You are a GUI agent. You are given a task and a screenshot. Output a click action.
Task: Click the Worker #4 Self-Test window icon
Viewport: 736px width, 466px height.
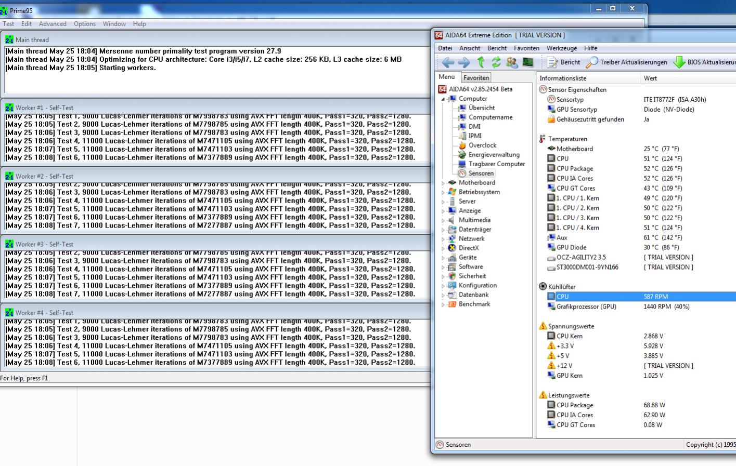[x=9, y=312]
